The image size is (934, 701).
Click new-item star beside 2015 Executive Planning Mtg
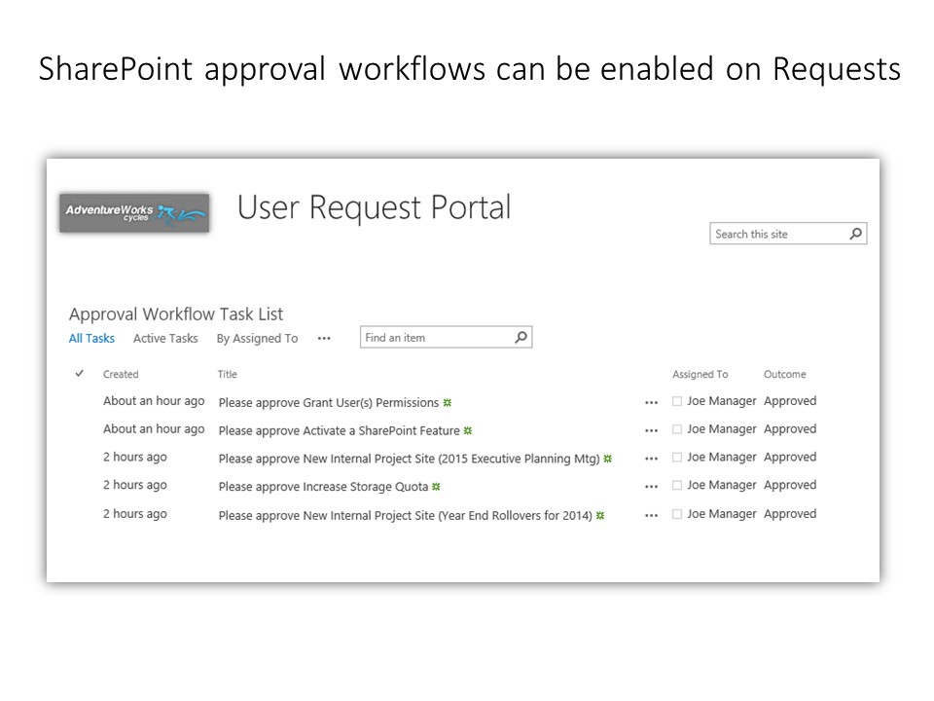coord(607,459)
